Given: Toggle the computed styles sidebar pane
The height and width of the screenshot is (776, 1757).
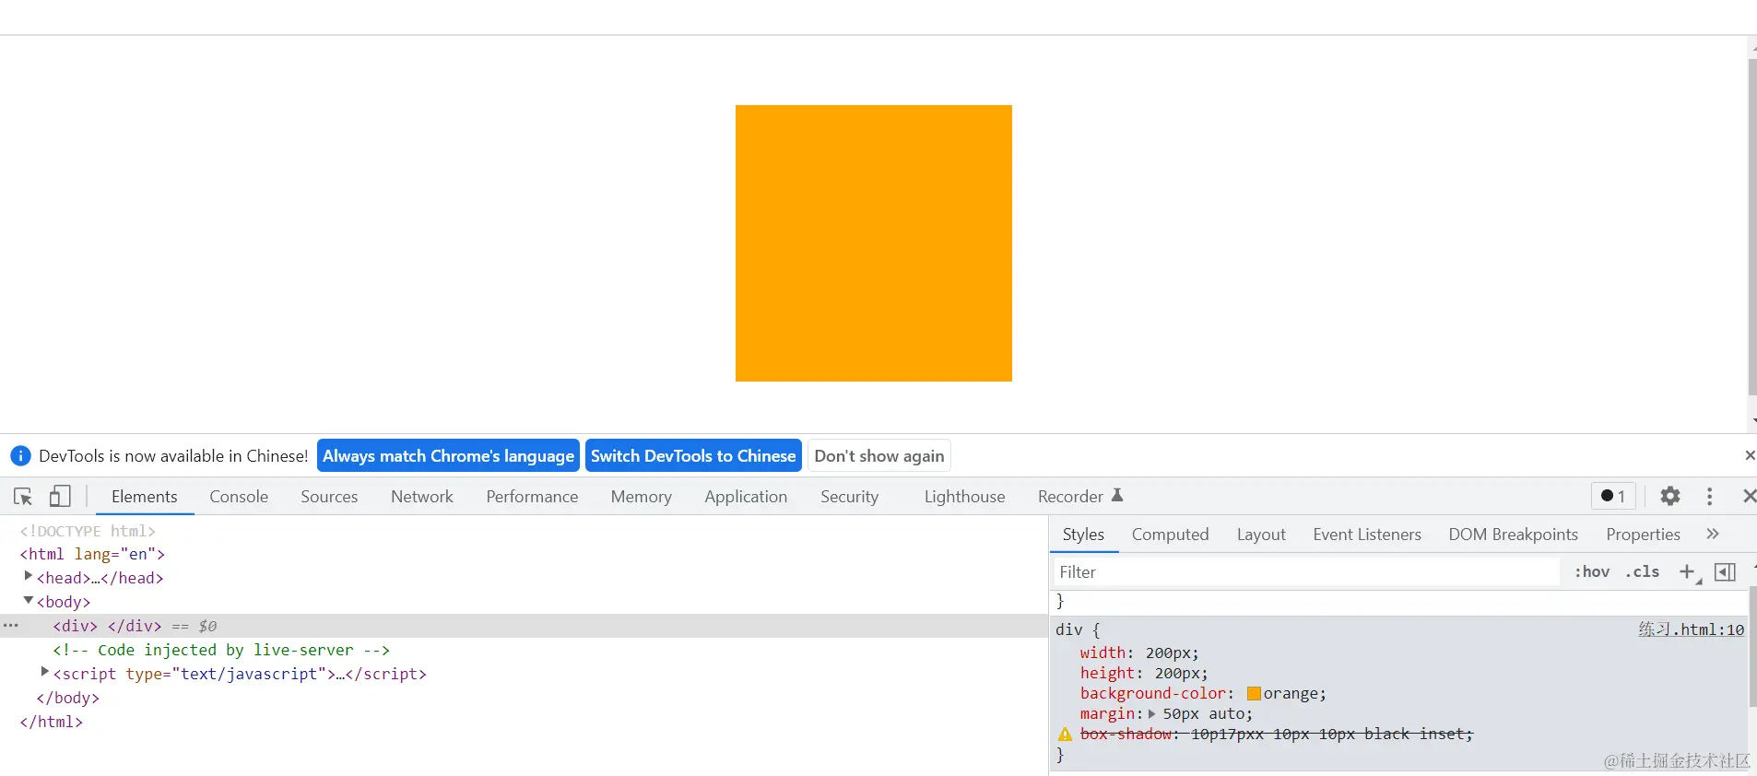Looking at the screenshot, I should click(1725, 572).
